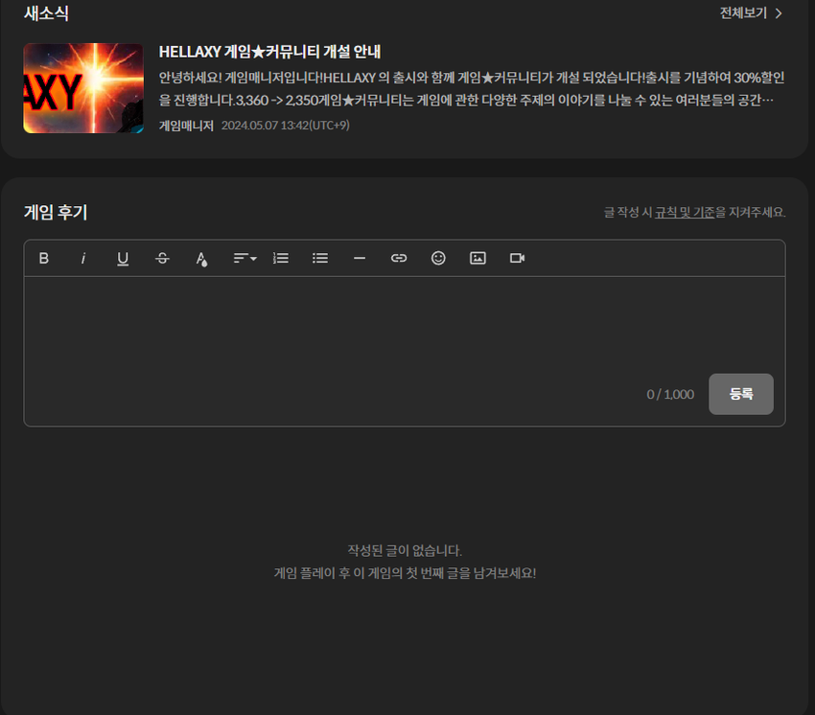The image size is (815, 715).
Task: Open the 규칙 및 기준 rules link
Action: coord(685,213)
